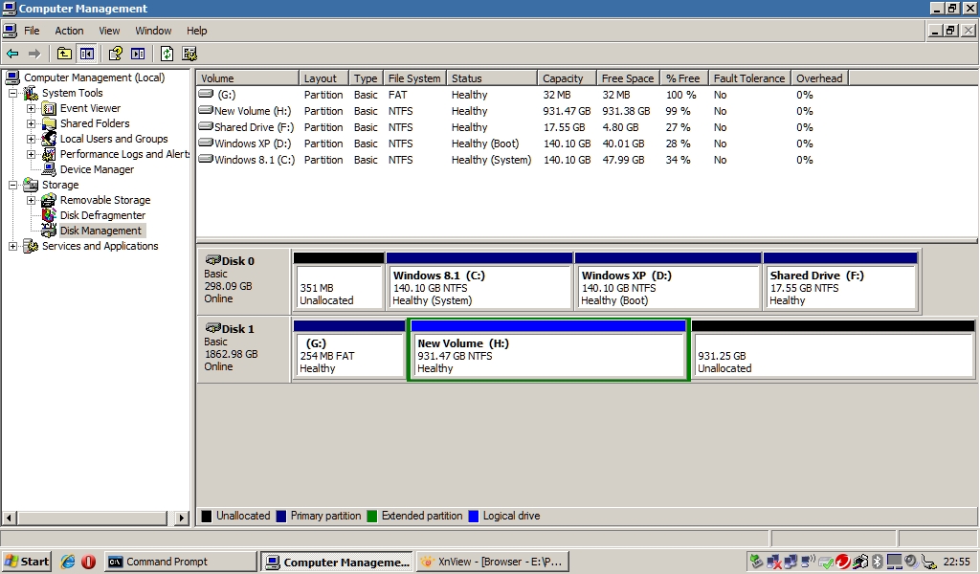Screen dimensions: 980x574
Task: Expand the Shared Folders tree node
Action: (x=31, y=123)
